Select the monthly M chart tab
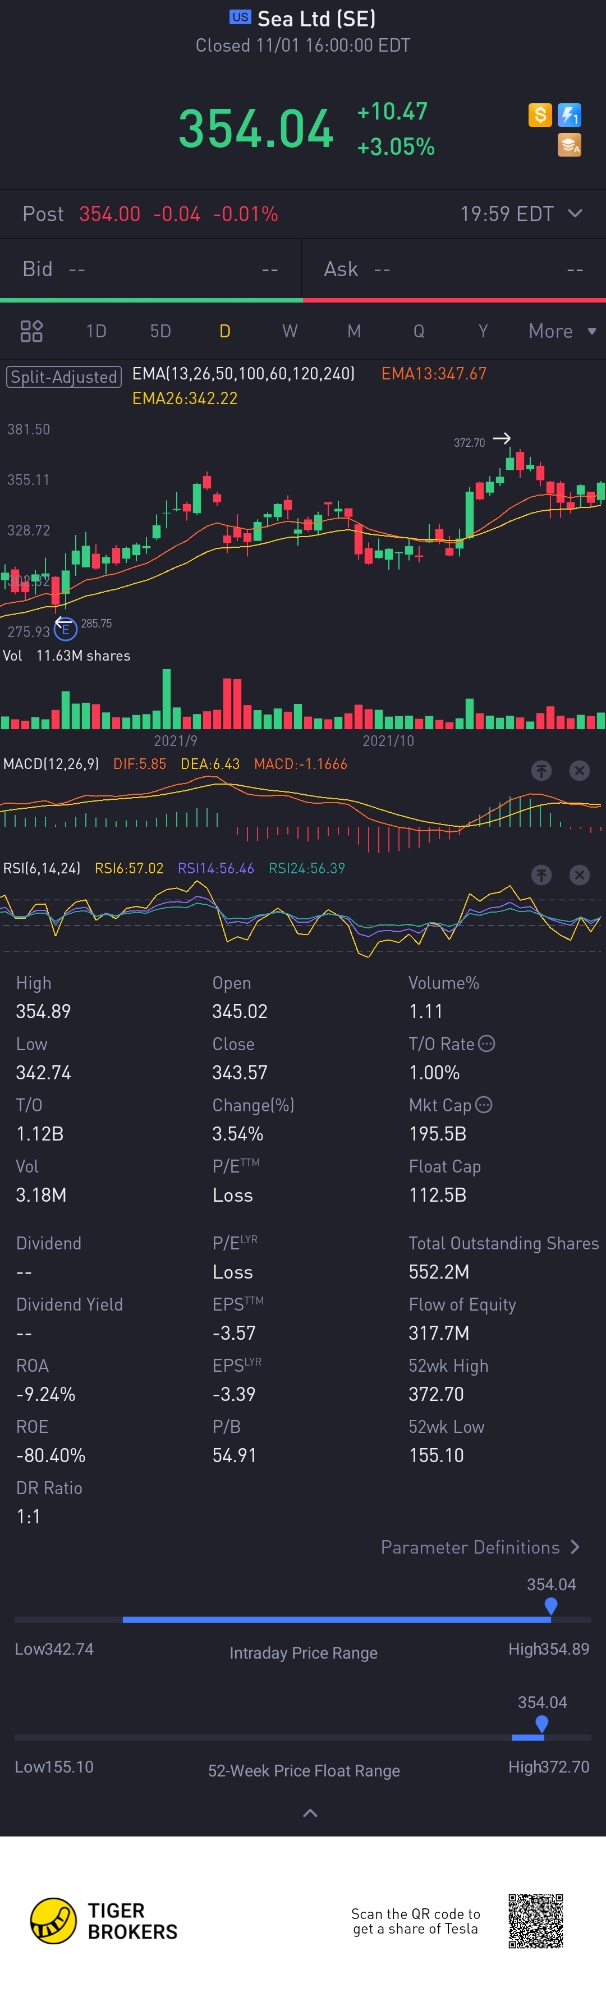The width and height of the screenshot is (606, 2006). coord(355,331)
